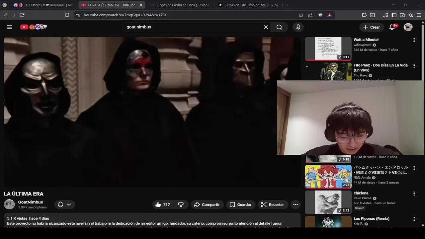Open YouTube notifications bell
This screenshot has width=425, height=239.
tap(392, 27)
